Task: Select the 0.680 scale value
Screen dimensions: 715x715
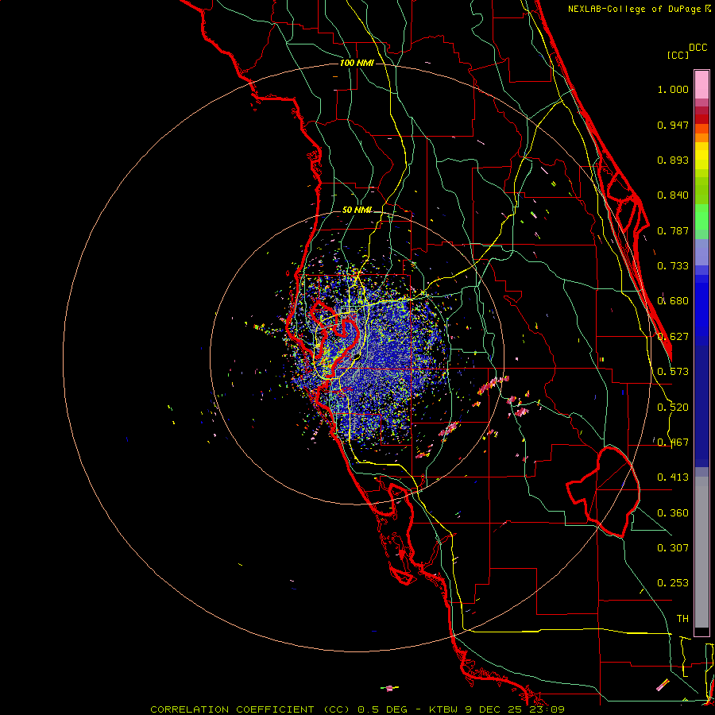Action: [x=673, y=301]
